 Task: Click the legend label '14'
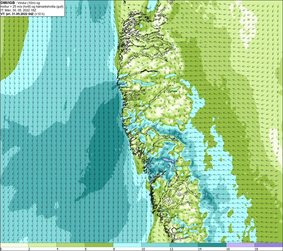coord(200,249)
